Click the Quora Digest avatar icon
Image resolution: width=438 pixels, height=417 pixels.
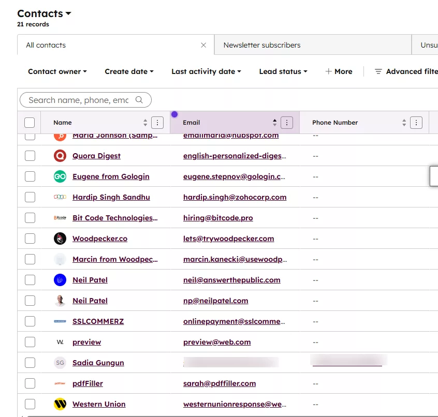pos(60,156)
